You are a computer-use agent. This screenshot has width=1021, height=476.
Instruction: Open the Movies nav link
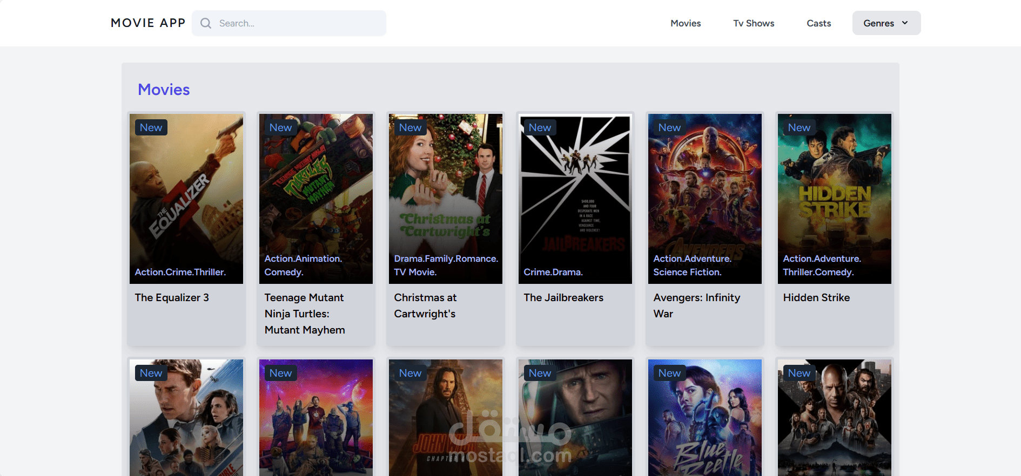(x=686, y=23)
